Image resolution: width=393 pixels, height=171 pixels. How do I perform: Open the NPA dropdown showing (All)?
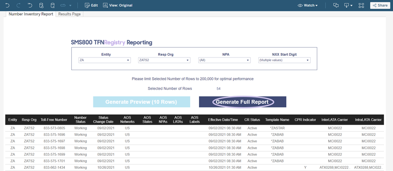tap(224, 60)
